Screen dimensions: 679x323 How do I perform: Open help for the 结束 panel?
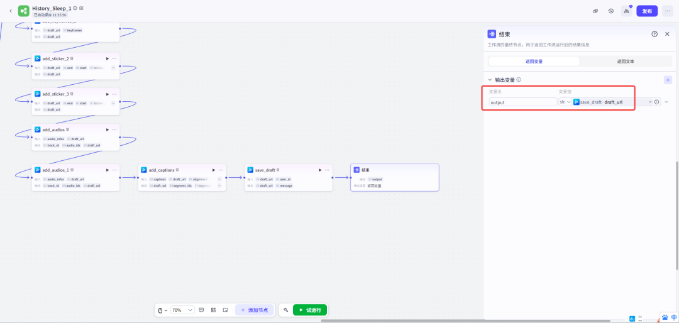click(654, 34)
